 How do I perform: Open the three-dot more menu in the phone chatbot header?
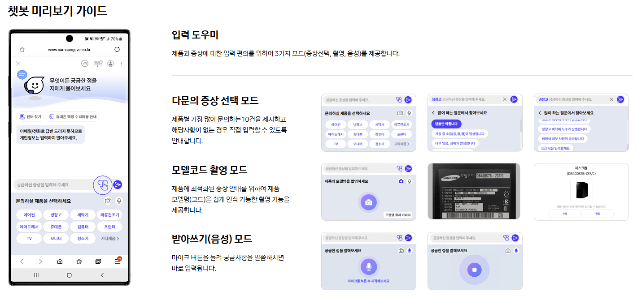coord(121,64)
